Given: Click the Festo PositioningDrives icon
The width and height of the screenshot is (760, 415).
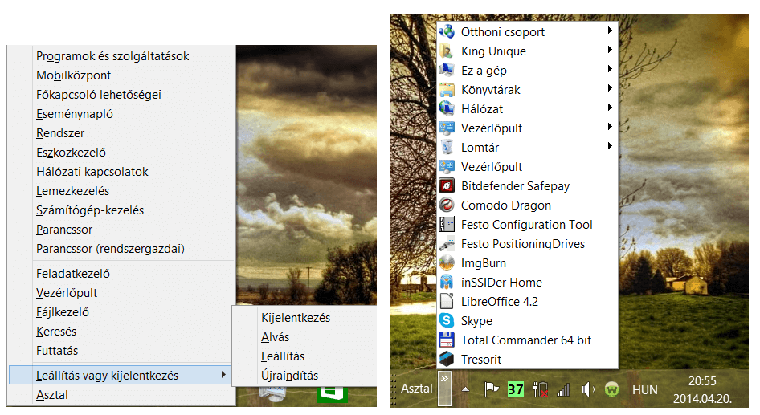Looking at the screenshot, I should point(447,244).
